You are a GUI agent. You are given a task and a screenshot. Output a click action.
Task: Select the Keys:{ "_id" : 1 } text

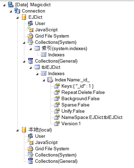tap(77, 86)
